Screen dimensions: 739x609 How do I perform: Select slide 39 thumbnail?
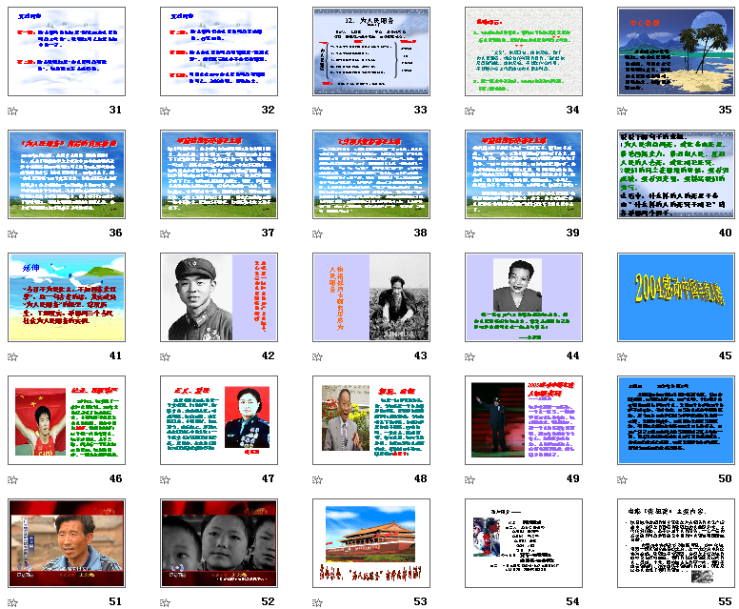point(524,174)
